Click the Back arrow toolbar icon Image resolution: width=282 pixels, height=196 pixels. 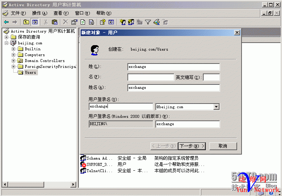click(6, 22)
